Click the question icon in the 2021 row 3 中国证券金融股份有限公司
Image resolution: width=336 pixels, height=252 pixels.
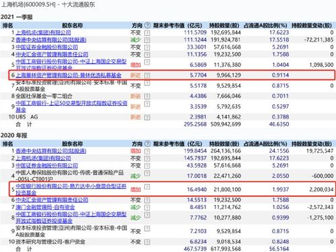147,48
